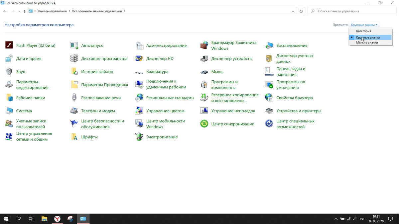
Task: Open the Параметры индексирования icon
Action: coord(9,85)
